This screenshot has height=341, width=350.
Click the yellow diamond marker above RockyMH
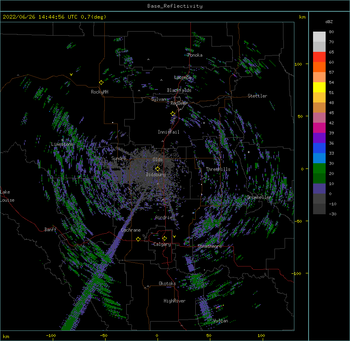[x=102, y=83]
